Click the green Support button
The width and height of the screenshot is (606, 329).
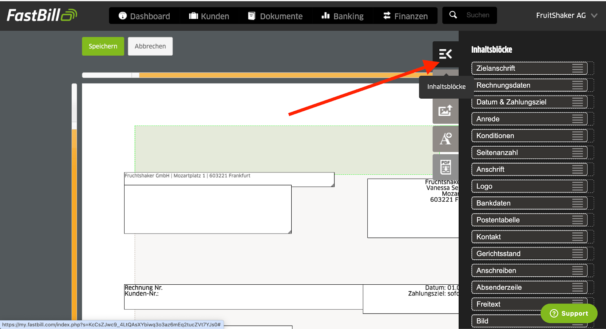[x=569, y=313]
